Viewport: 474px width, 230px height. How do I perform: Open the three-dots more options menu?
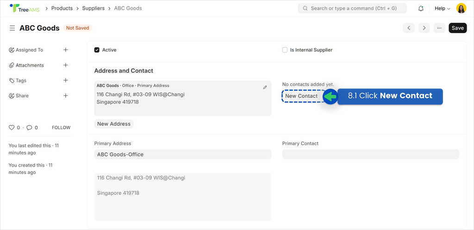(439, 28)
